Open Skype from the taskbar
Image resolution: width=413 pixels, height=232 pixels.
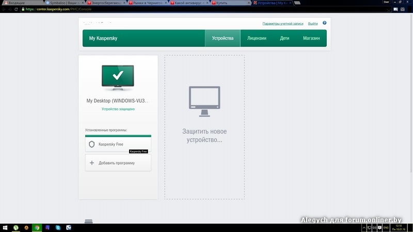tap(58, 228)
